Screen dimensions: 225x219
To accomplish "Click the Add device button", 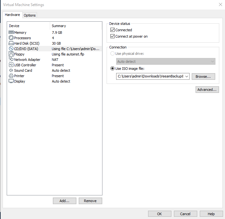I will 64,201.
